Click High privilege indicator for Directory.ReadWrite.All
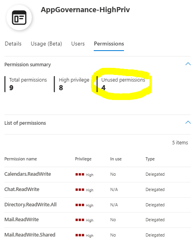The height and width of the screenshot is (242, 193). coord(84,205)
